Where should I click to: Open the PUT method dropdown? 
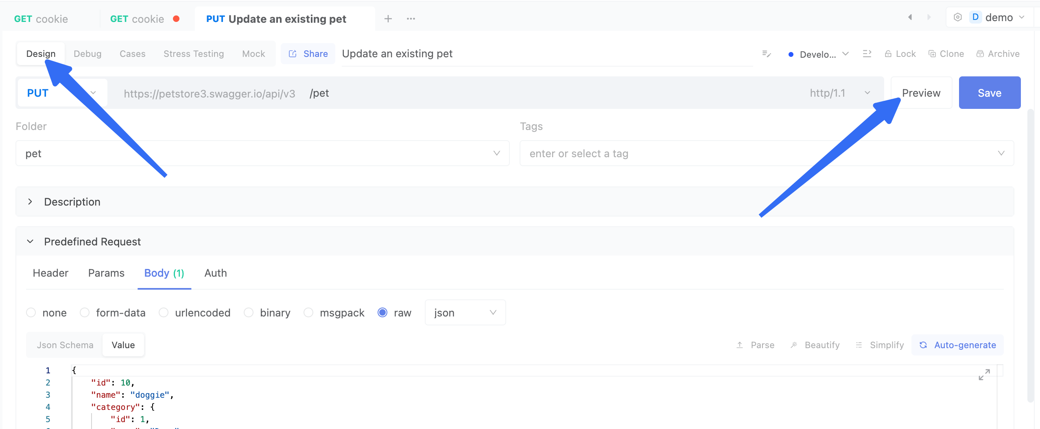[62, 93]
